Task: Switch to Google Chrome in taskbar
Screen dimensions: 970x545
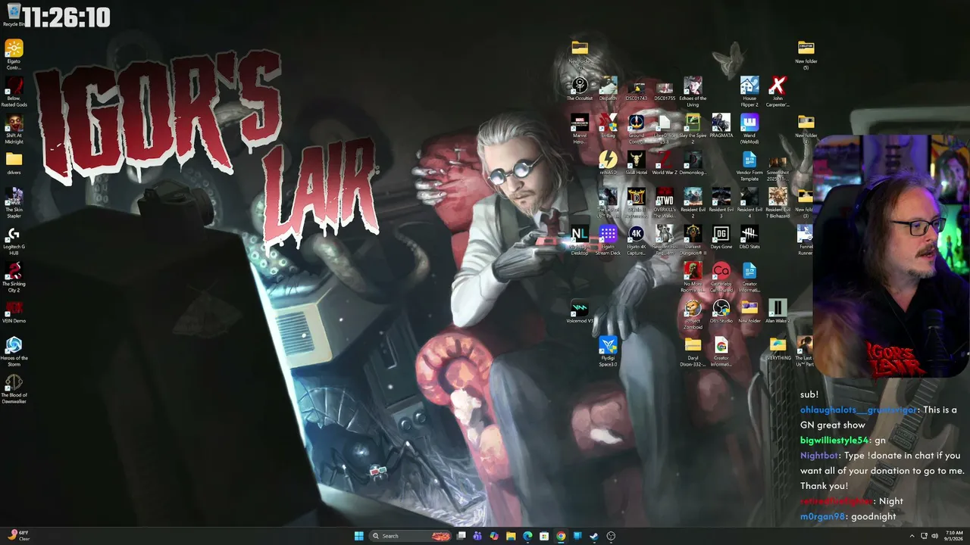Action: (x=561, y=536)
